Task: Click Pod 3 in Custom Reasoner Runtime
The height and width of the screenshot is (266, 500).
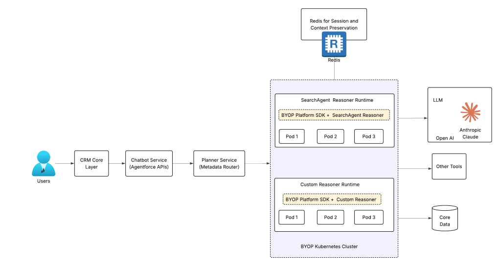Action: click(368, 217)
